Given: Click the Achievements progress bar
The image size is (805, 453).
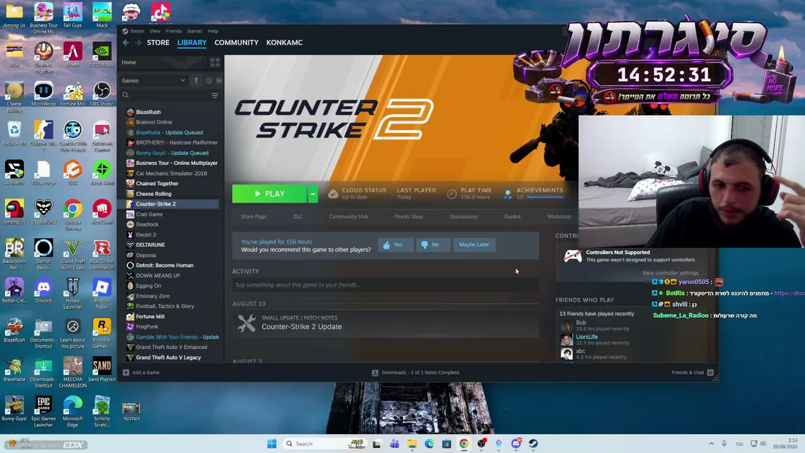Looking at the screenshot, I should click(545, 197).
